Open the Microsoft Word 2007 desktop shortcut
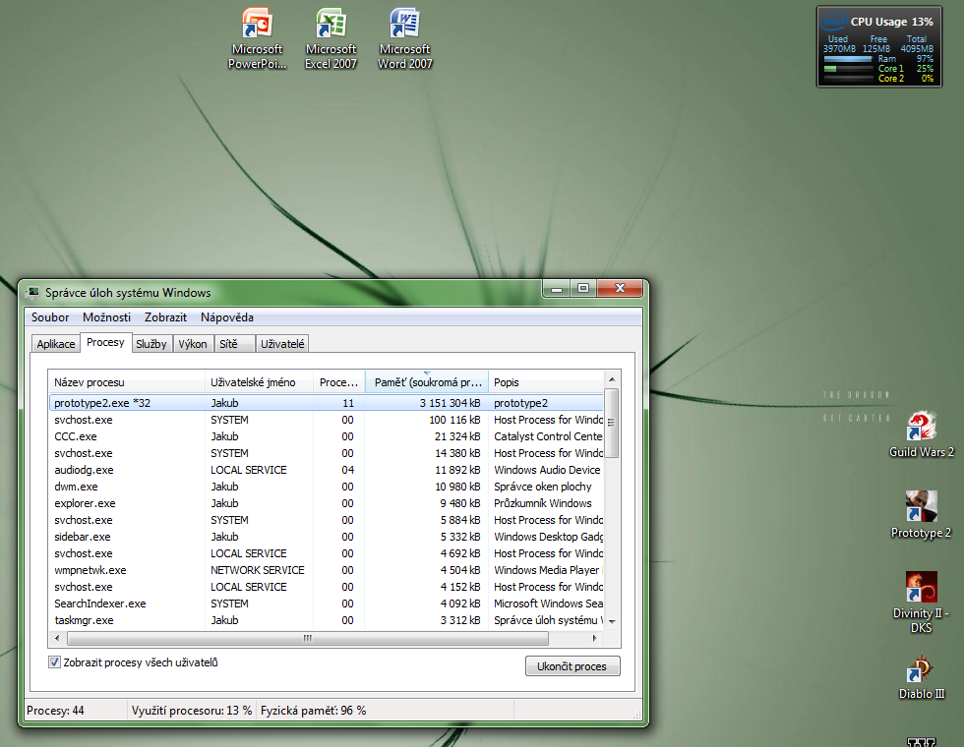 pos(404,38)
